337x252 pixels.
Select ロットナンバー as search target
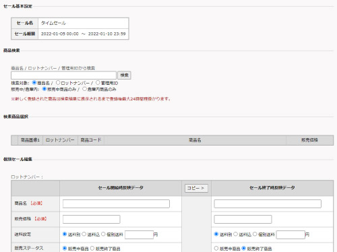click(58, 83)
